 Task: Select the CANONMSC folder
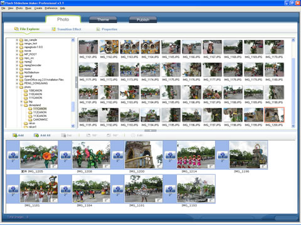pyautogui.click(x=40, y=119)
